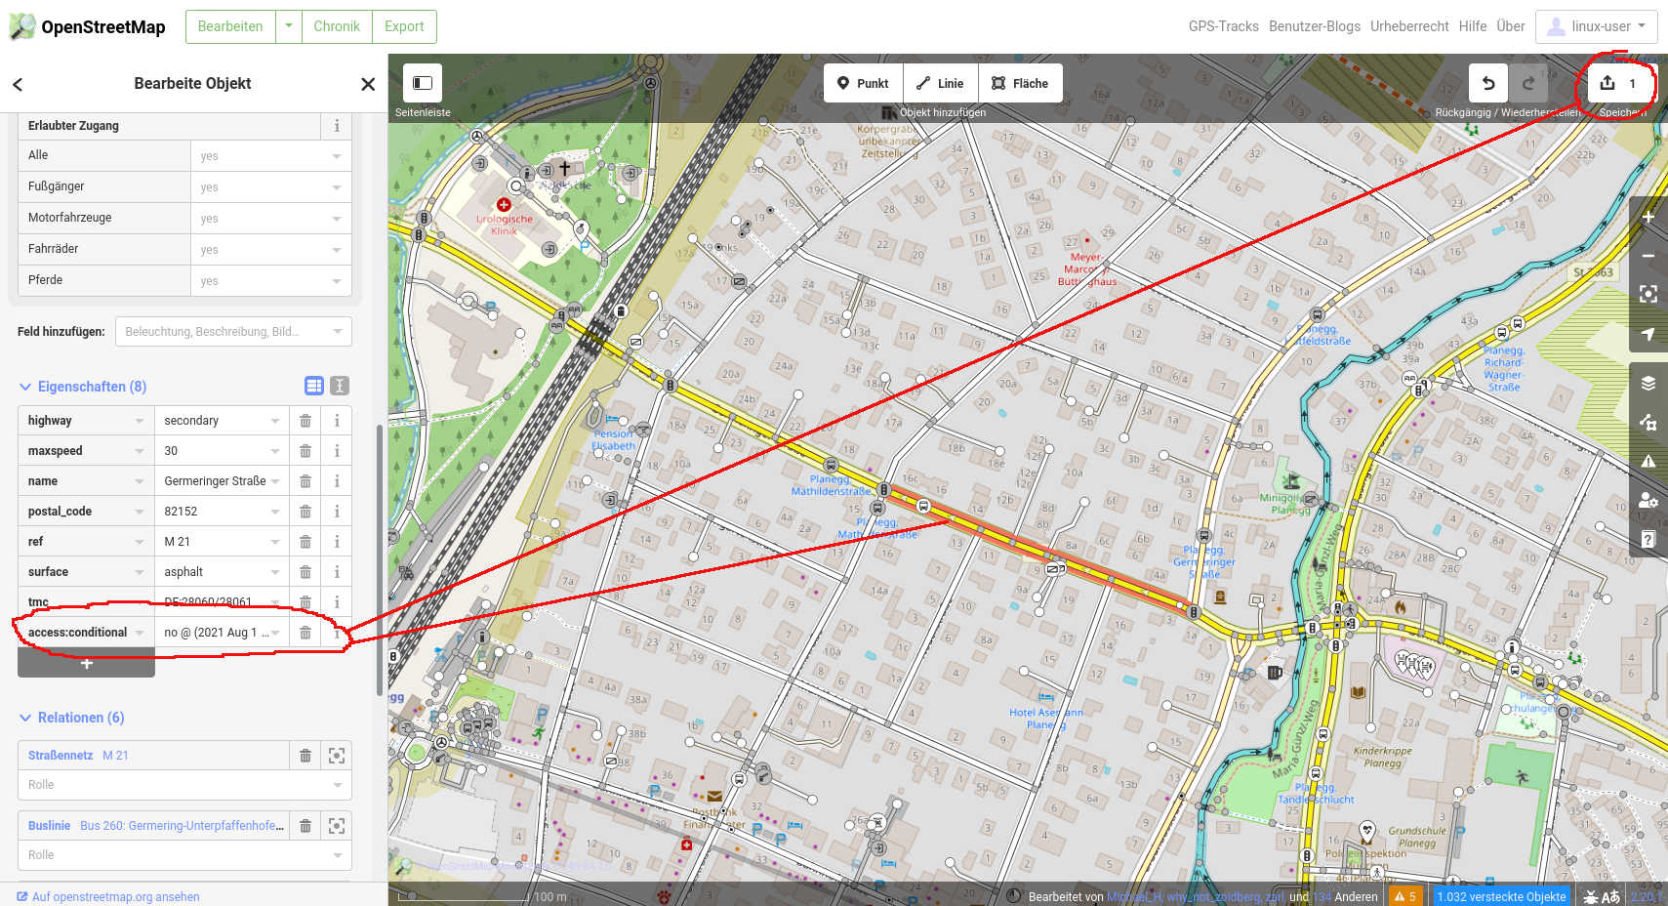The width and height of the screenshot is (1668, 906).
Task: Zoom out with the minus control
Action: point(1648,256)
